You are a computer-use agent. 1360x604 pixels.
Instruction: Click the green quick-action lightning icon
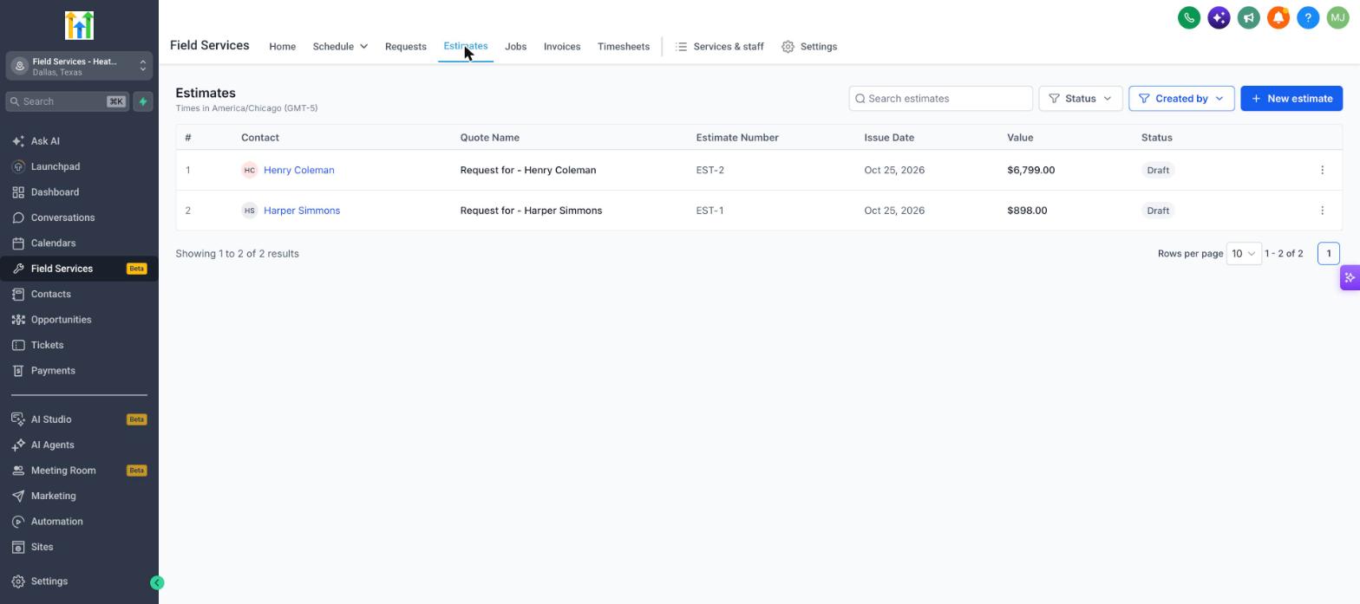(143, 101)
